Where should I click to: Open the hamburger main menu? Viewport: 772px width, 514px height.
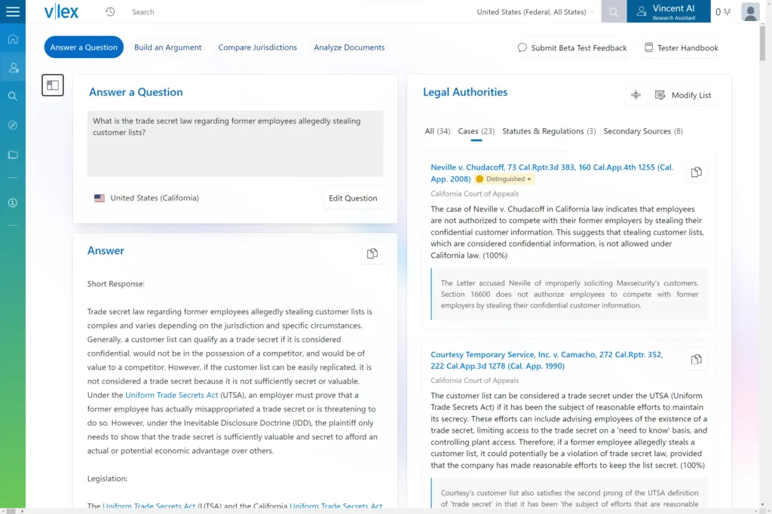pyautogui.click(x=13, y=11)
